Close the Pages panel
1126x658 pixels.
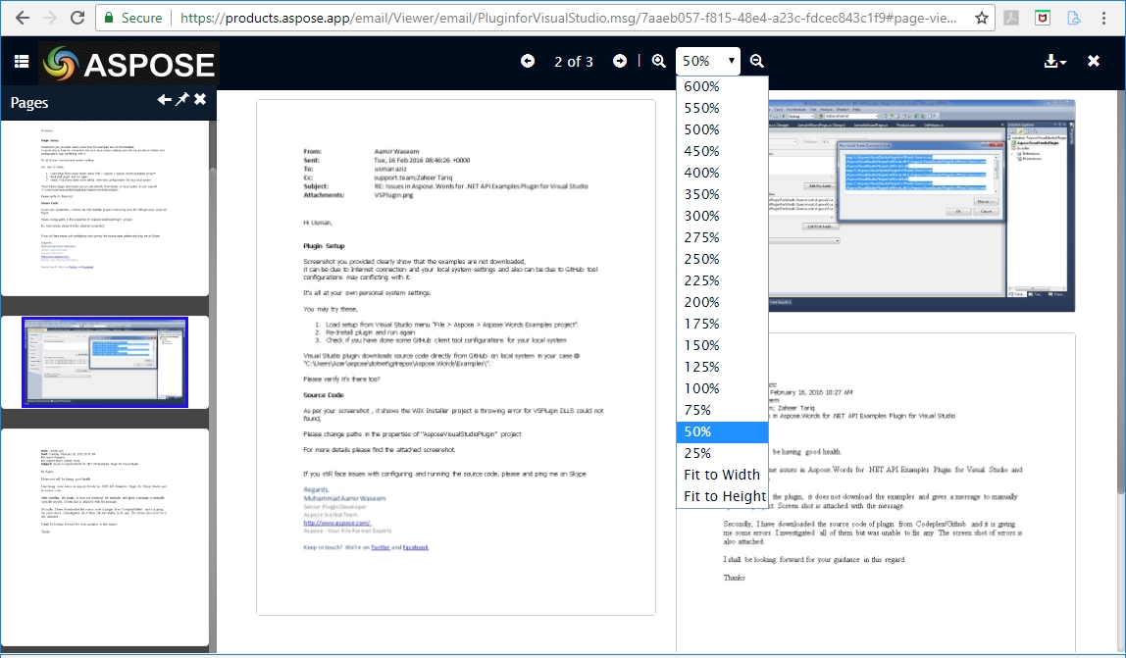click(x=200, y=100)
